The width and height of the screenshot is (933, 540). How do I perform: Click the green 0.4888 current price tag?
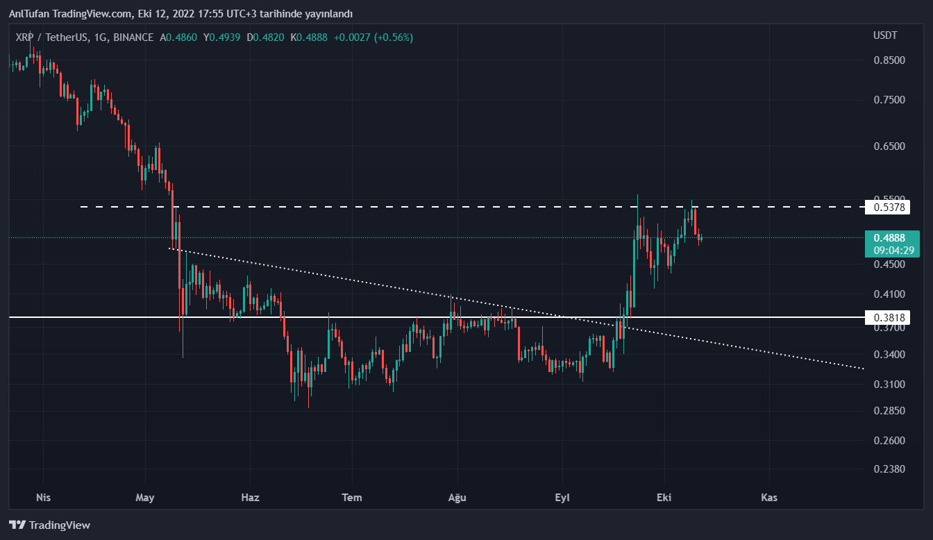(x=891, y=238)
